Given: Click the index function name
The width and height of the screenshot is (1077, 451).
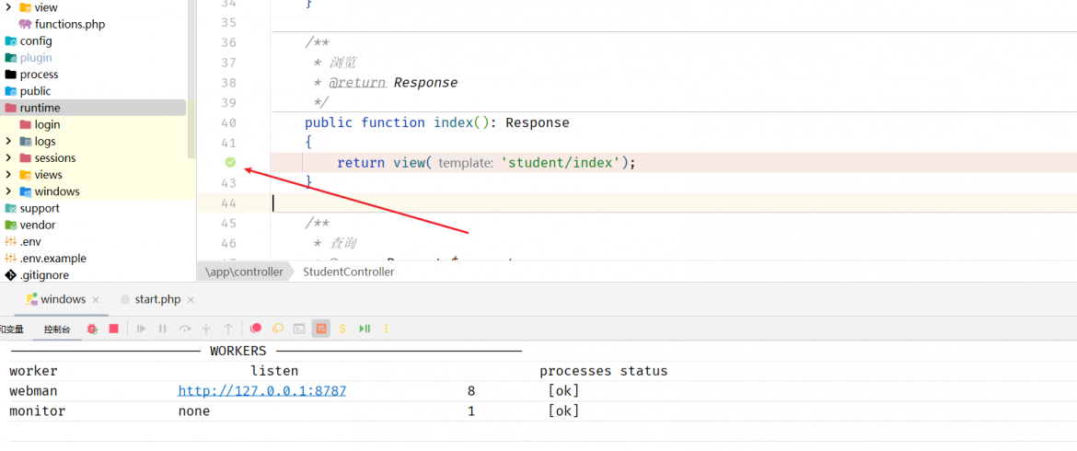Looking at the screenshot, I should [453, 122].
